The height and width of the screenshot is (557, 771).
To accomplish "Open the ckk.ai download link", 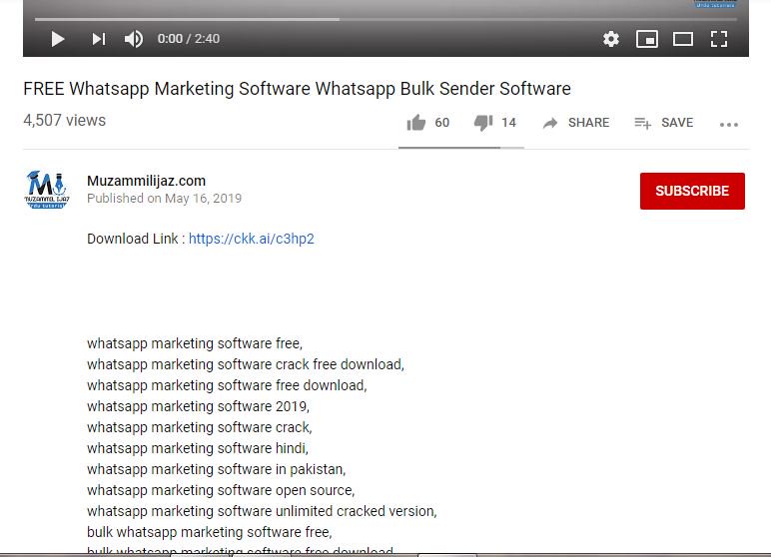I will (x=252, y=239).
